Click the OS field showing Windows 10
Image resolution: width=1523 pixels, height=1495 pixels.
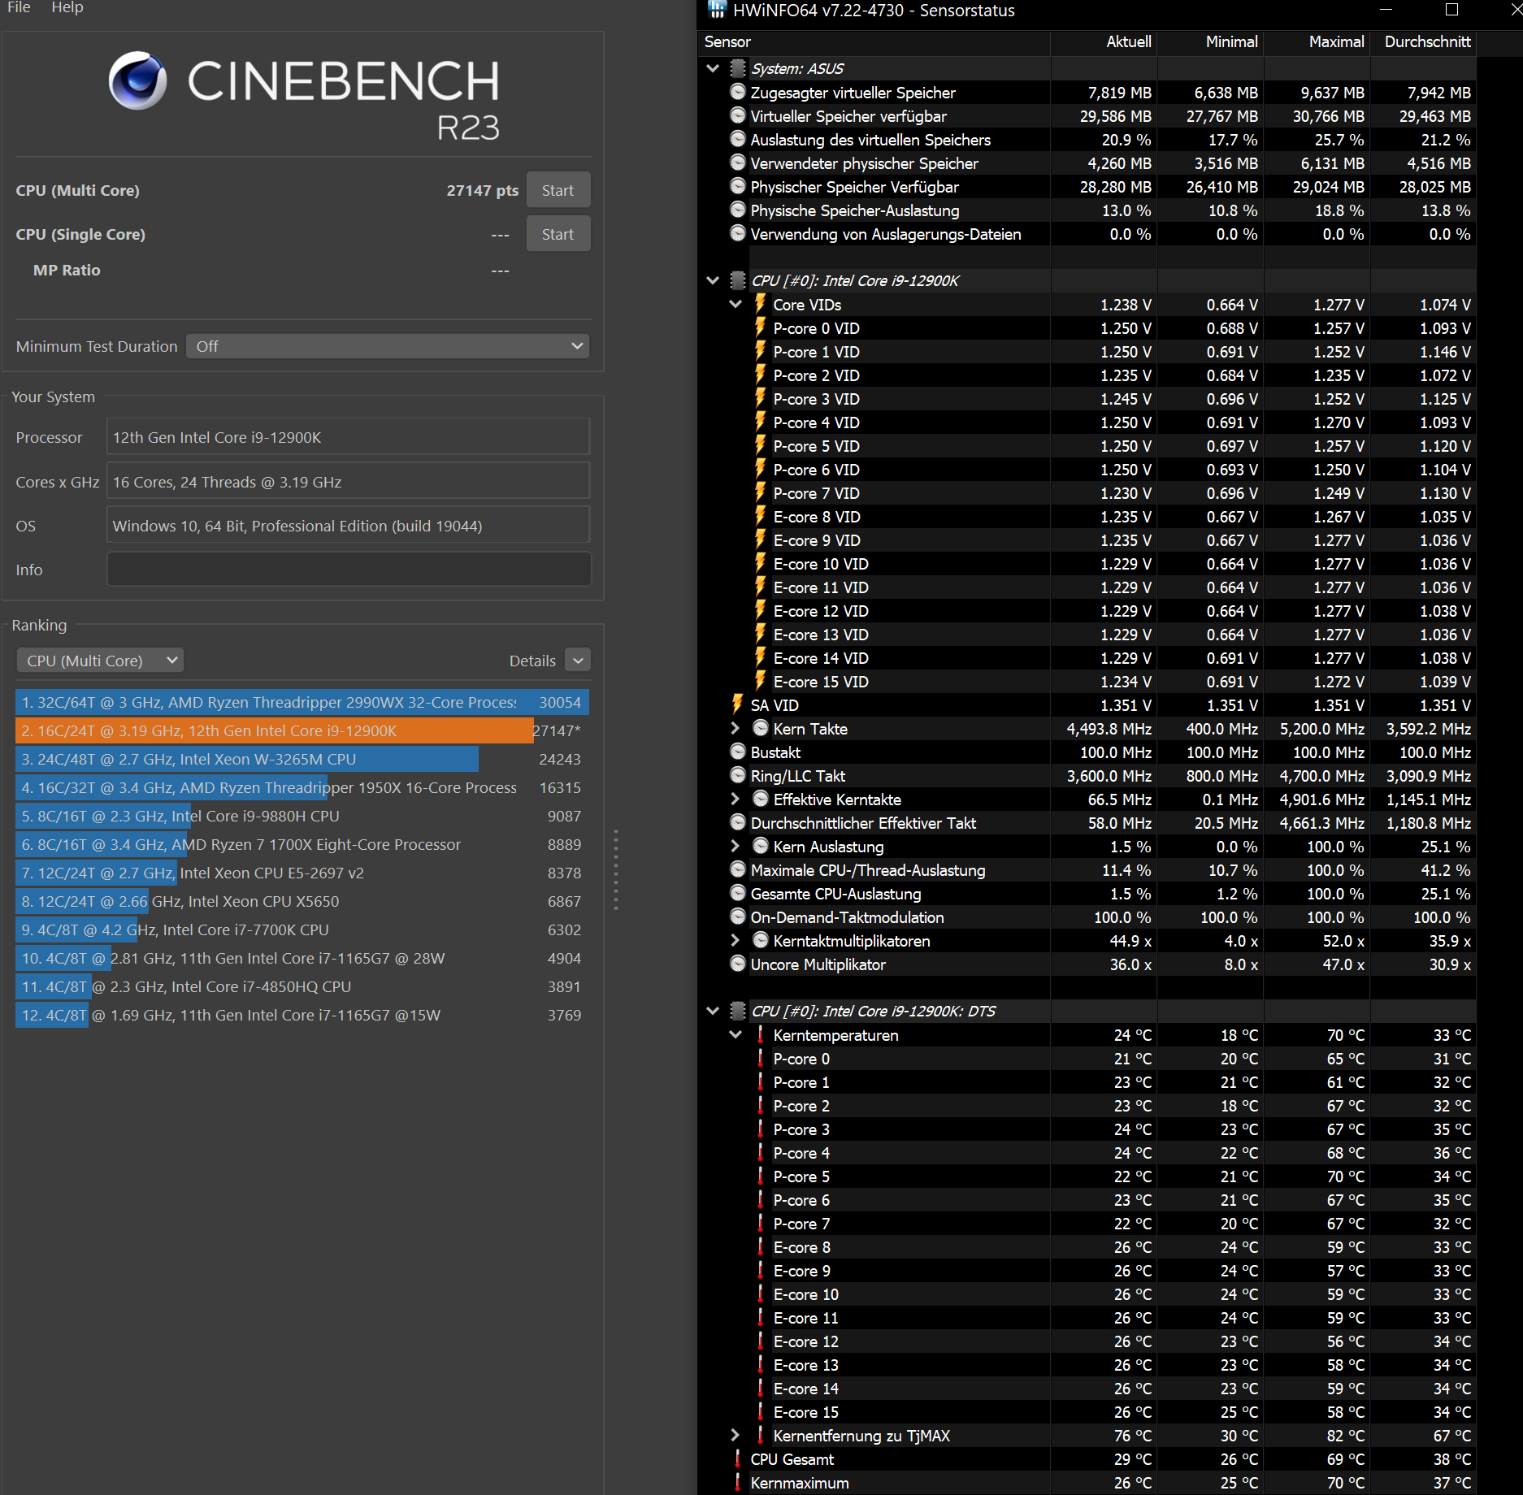349,526
